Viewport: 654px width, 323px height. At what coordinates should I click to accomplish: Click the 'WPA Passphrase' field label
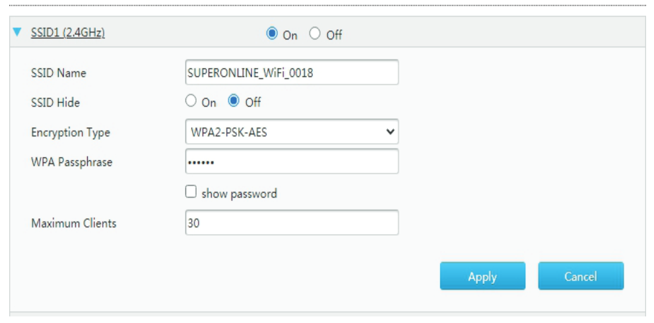click(x=72, y=162)
